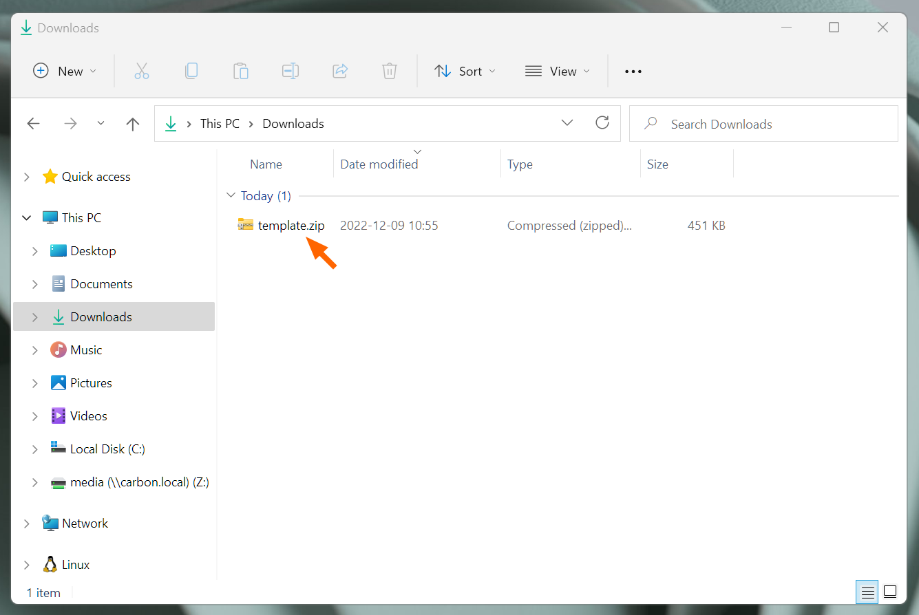Click the Search Downloads box
Screen dimensions: 919x615
tap(764, 124)
